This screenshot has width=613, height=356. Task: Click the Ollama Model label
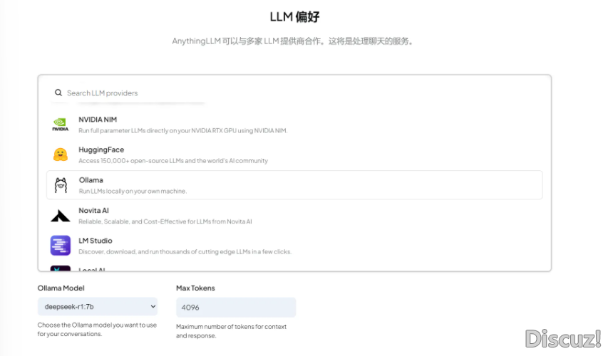pyautogui.click(x=61, y=288)
